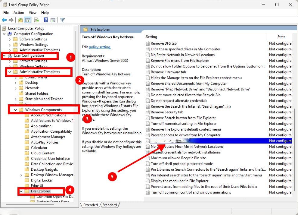Click the folder icon next to Cloud Content
The height and width of the screenshot is (215, 298).
27,153
